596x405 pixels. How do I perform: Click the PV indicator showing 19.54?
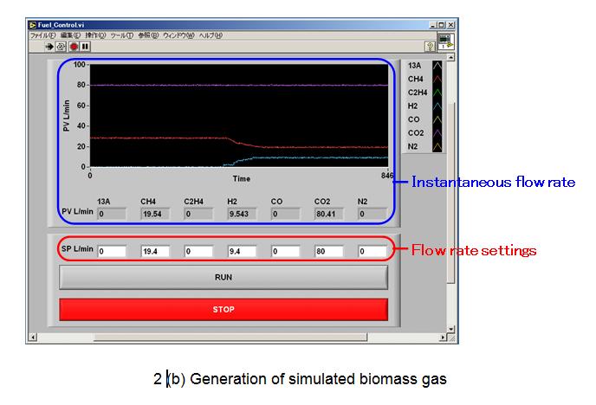155,214
